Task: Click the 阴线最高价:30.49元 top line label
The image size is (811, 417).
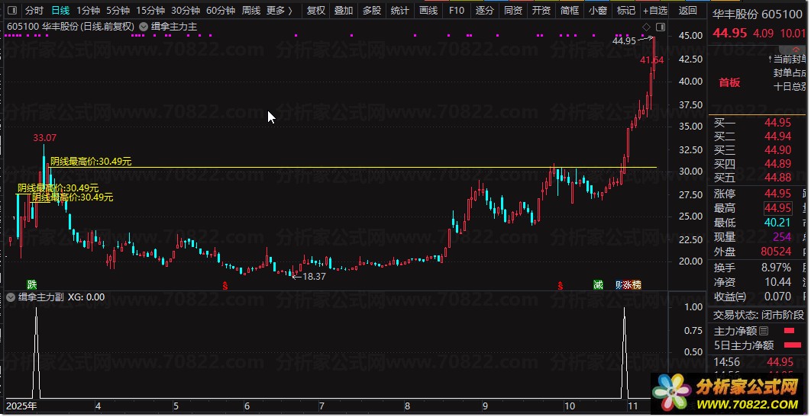Action: [x=91, y=162]
